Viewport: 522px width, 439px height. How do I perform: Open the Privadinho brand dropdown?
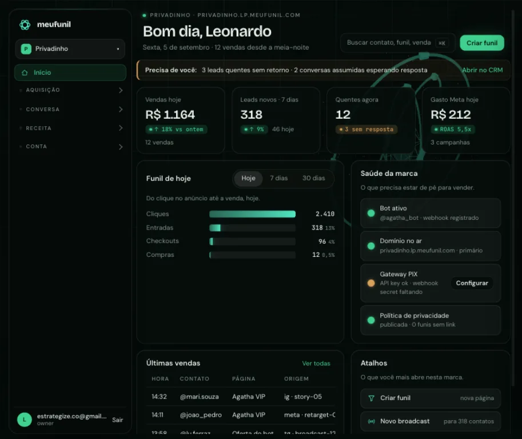70,49
